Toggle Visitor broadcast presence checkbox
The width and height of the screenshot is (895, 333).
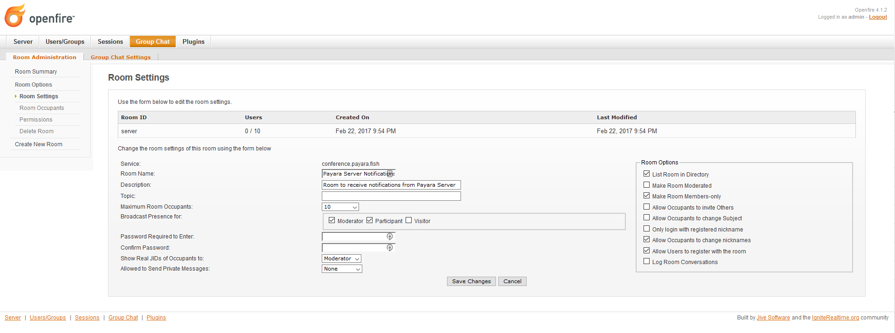(x=408, y=220)
